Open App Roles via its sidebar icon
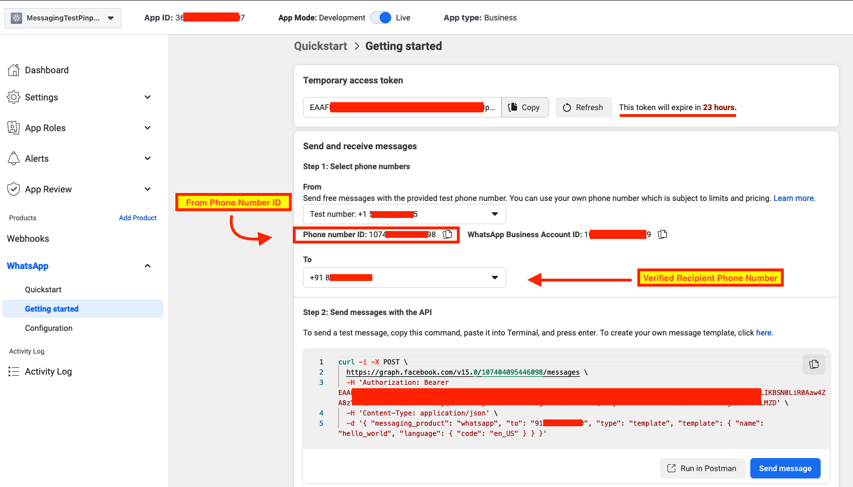Viewport: 853px width, 487px height. (14, 128)
